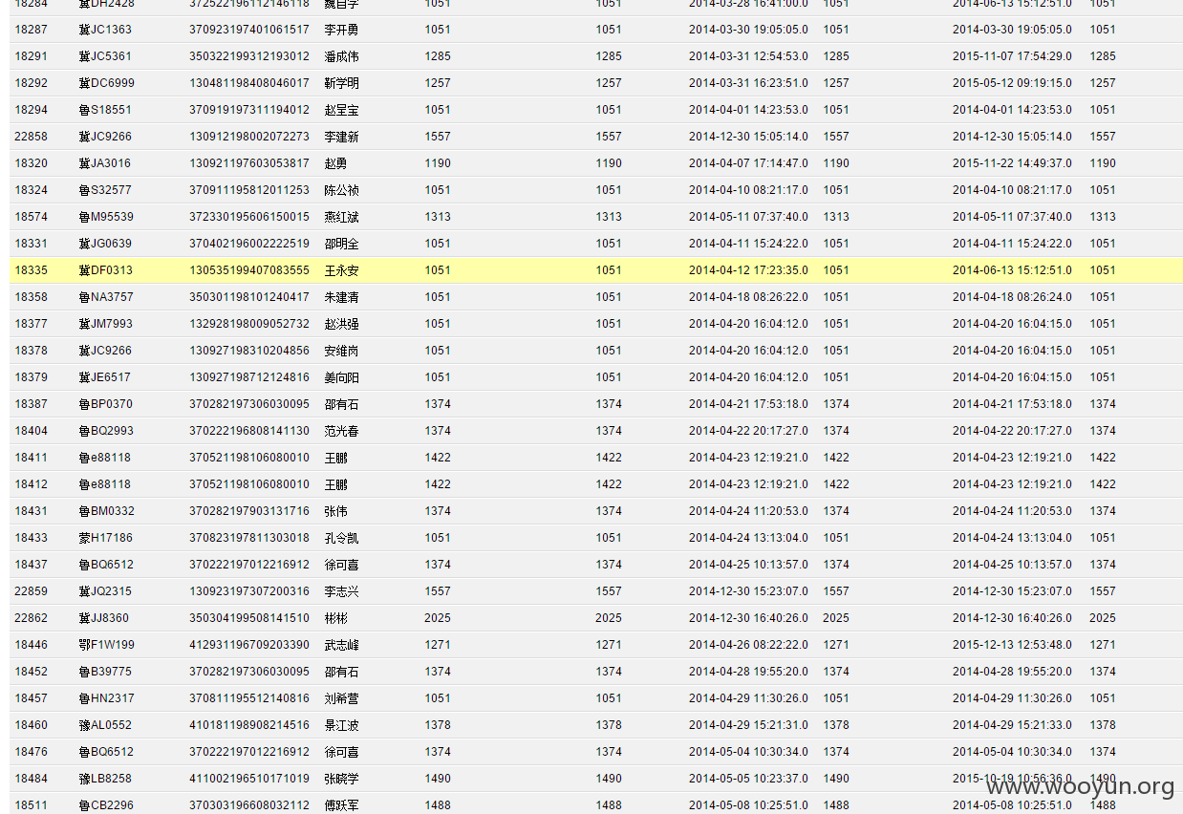Click plate number 鲁BM0332
1183x814 pixels.
(x=107, y=511)
